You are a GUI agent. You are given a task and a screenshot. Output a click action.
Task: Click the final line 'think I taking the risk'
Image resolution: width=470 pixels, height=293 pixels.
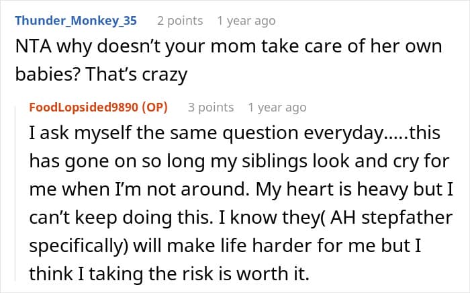pyautogui.click(x=169, y=274)
